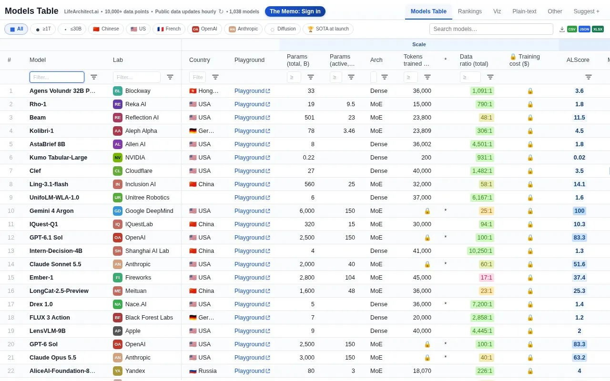Click Training cost lock in Rho-1 row
The height and width of the screenshot is (381, 610).
click(530, 104)
